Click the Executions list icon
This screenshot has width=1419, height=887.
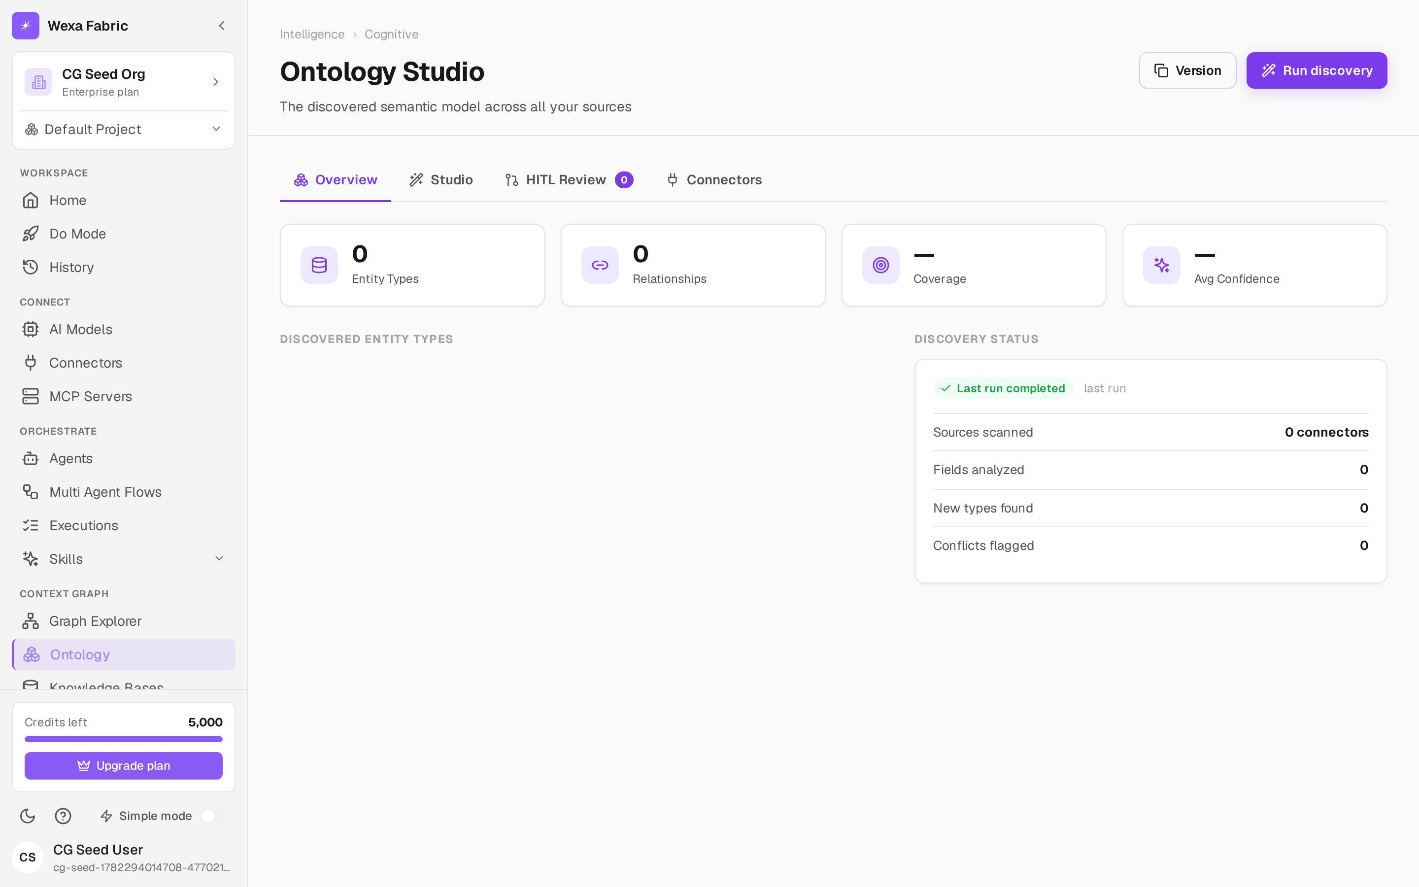pyautogui.click(x=31, y=526)
